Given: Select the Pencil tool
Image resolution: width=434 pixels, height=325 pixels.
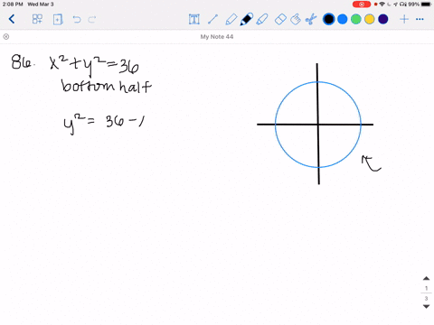Looking at the screenshot, I should pyautogui.click(x=231, y=19).
